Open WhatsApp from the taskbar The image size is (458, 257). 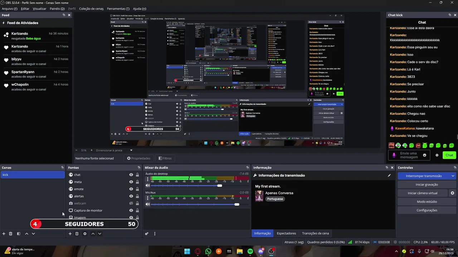[x=208, y=251]
